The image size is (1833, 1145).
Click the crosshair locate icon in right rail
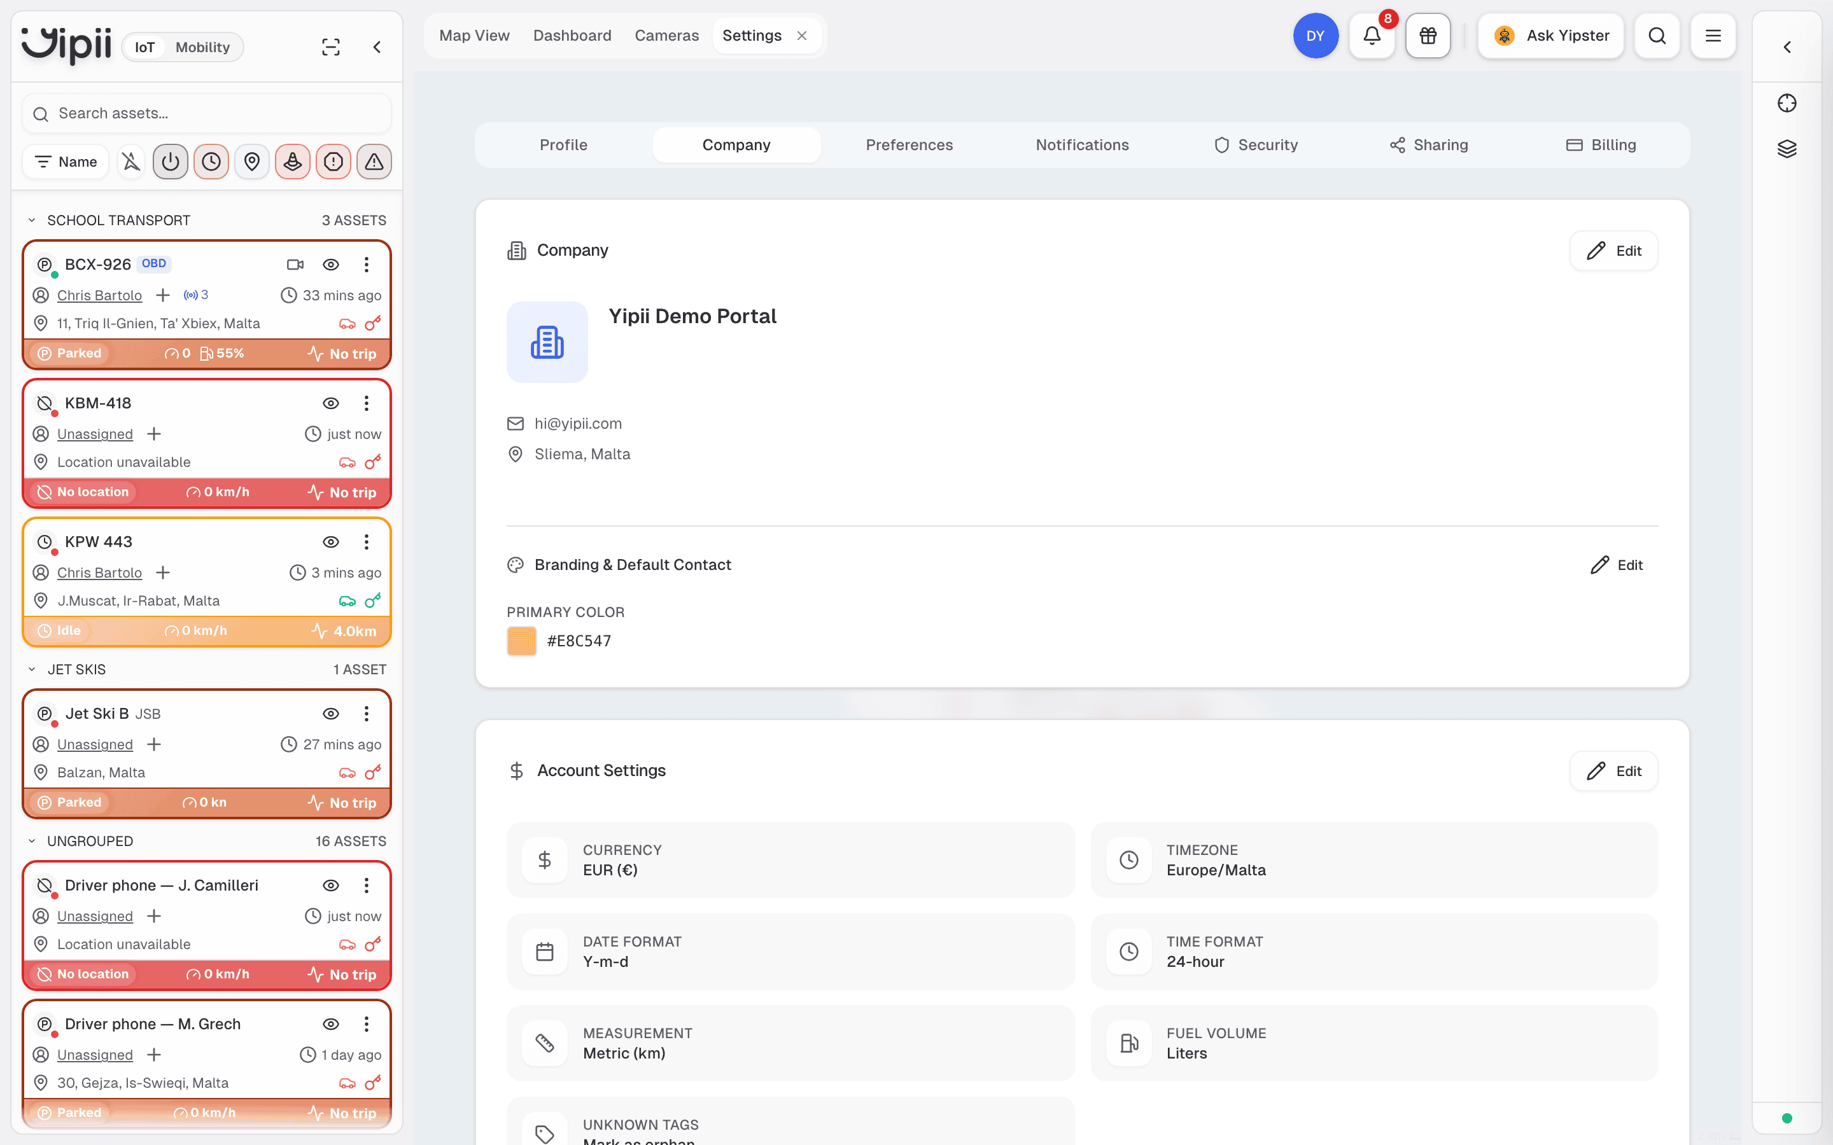pyautogui.click(x=1787, y=103)
